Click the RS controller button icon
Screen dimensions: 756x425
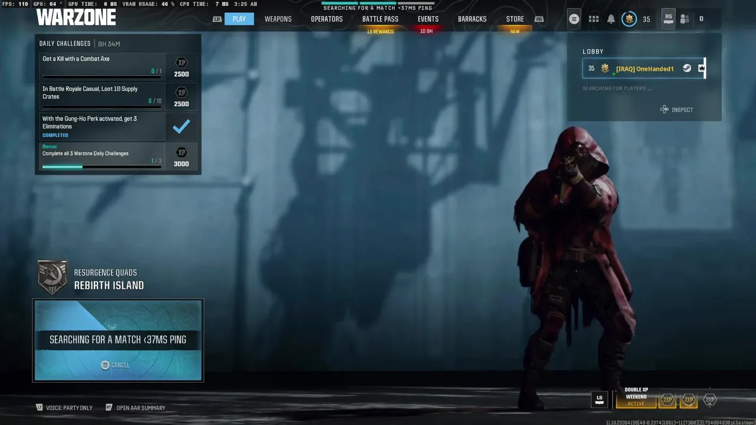click(x=668, y=18)
